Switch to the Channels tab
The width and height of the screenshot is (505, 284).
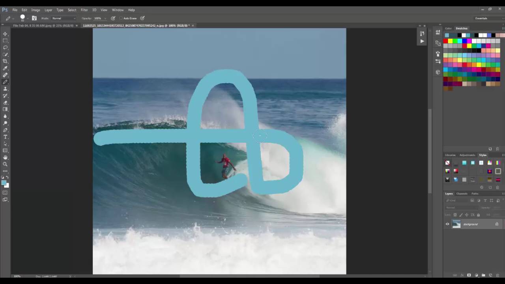point(462,194)
